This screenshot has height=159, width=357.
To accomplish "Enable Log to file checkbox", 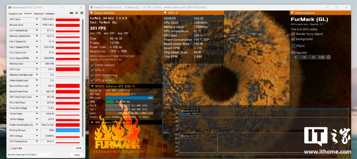I will coord(10,148).
